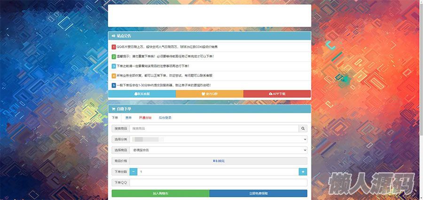Click announcement 4 starting with 所有业务
Viewport: 423px width, 200px height.
pos(210,76)
